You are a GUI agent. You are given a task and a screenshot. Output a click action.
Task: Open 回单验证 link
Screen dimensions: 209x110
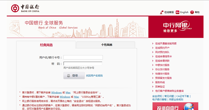[x=160, y=86]
